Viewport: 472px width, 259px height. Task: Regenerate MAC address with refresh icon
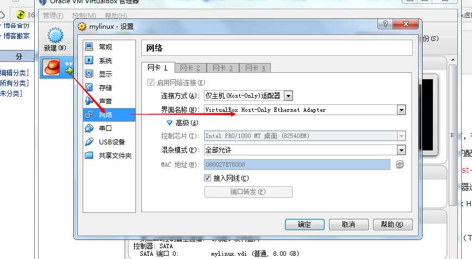pyautogui.click(x=400, y=165)
